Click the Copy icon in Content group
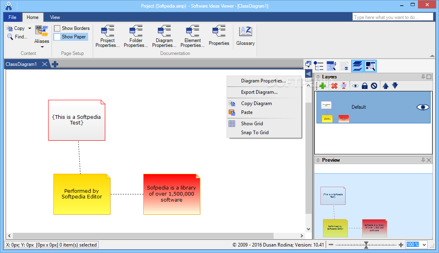Screen dimensions: 439x253 (x=10, y=28)
